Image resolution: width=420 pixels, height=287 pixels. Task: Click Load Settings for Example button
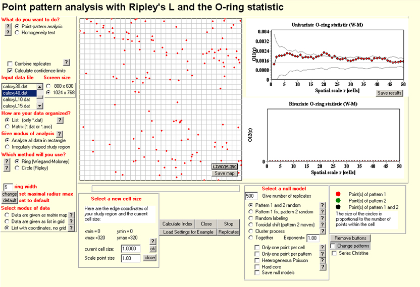click(x=188, y=232)
